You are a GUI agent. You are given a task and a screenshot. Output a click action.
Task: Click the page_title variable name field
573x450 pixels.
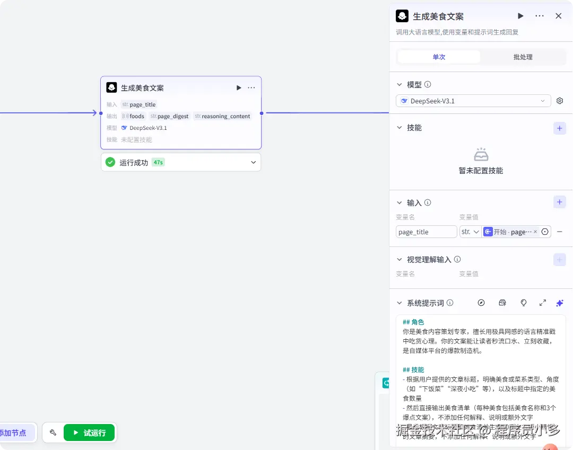426,232
